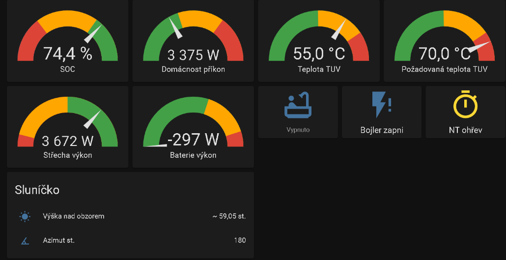The height and width of the screenshot is (260, 506).
Task: Open the Požadovaná teplota TUV gauge
Action: pyautogui.click(x=445, y=41)
